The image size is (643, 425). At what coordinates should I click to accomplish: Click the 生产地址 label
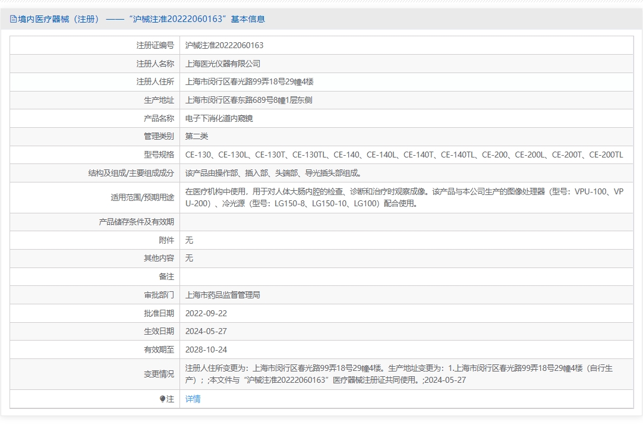point(159,100)
